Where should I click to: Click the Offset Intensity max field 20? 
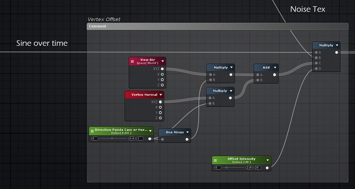[257, 168]
